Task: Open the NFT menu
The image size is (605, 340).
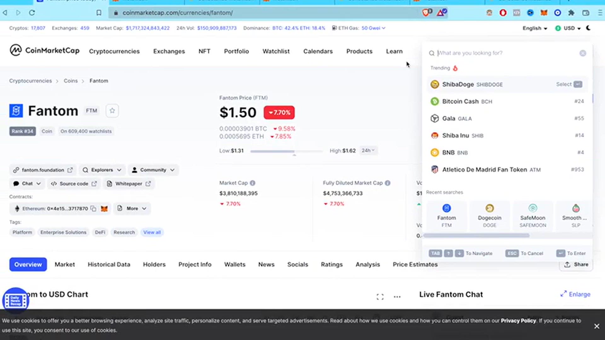Action: tap(204, 51)
